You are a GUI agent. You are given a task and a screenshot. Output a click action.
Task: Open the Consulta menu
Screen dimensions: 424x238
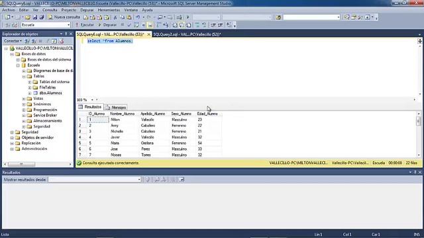[50, 10]
